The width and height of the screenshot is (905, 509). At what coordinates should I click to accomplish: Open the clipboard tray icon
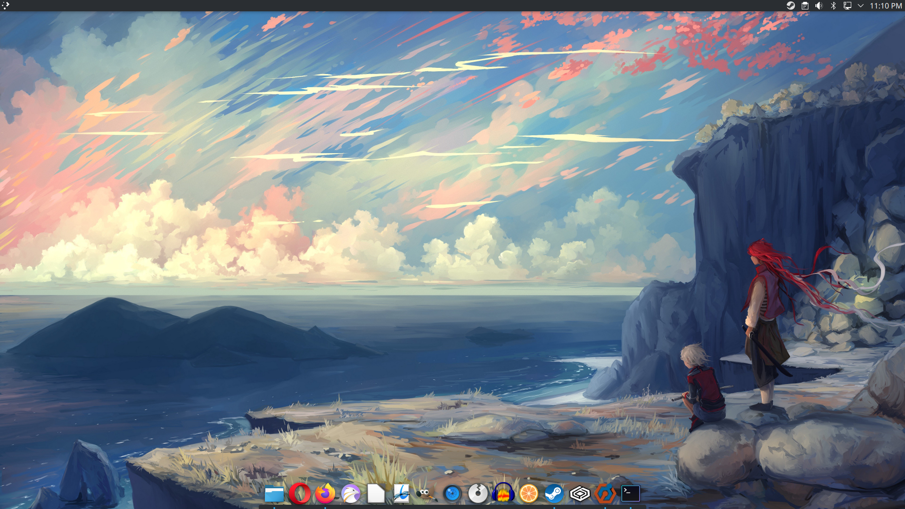pos(805,6)
